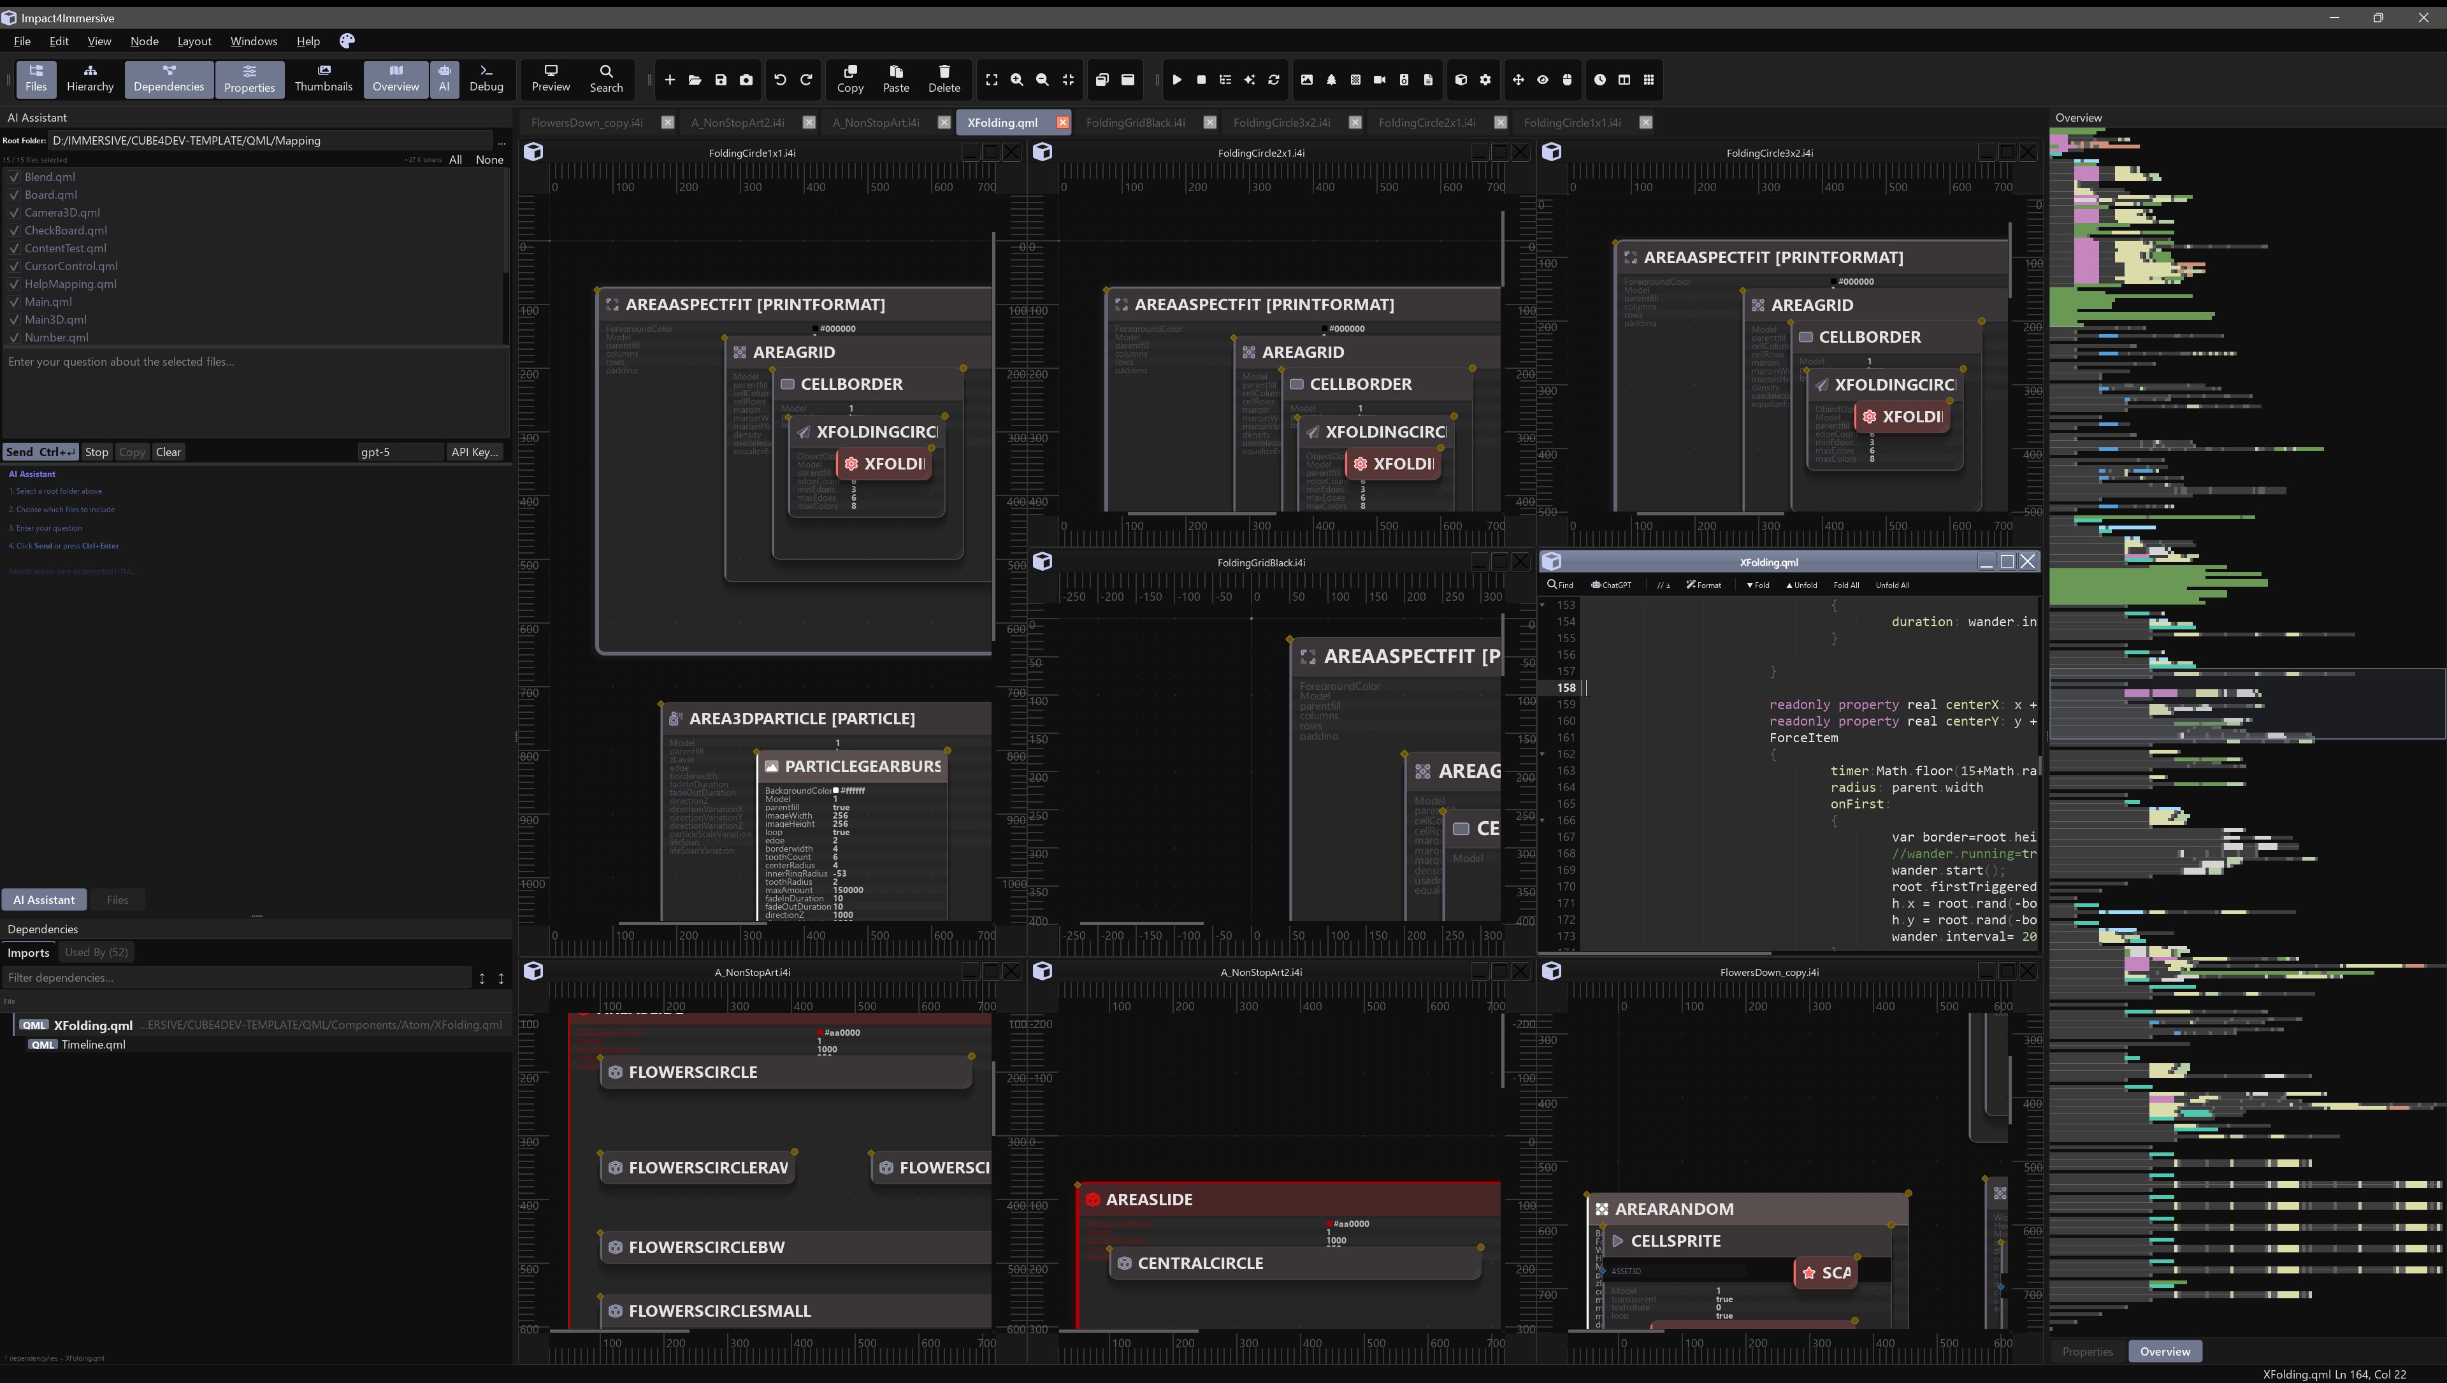Screen dimensions: 2447x1383
Task: Toggle the Camera3D.qml checkbox
Action: [14, 213]
